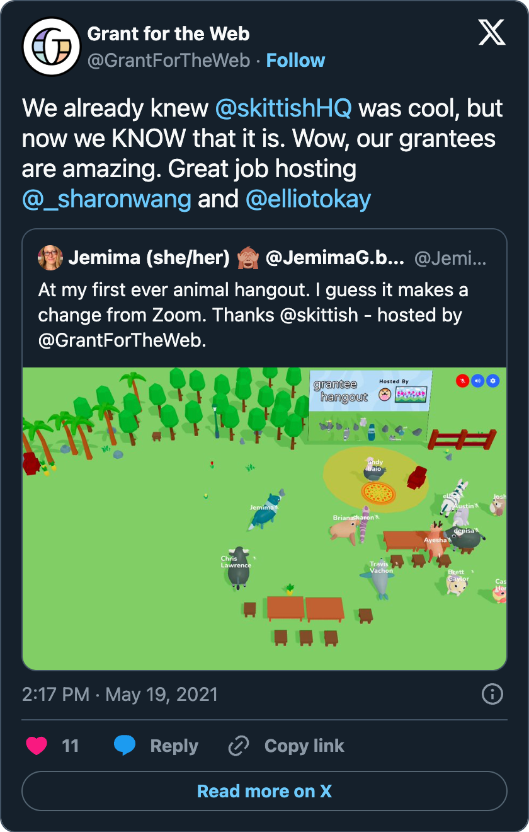Unmute the red microphone button
Image resolution: width=529 pixels, height=832 pixels.
pyautogui.click(x=462, y=381)
